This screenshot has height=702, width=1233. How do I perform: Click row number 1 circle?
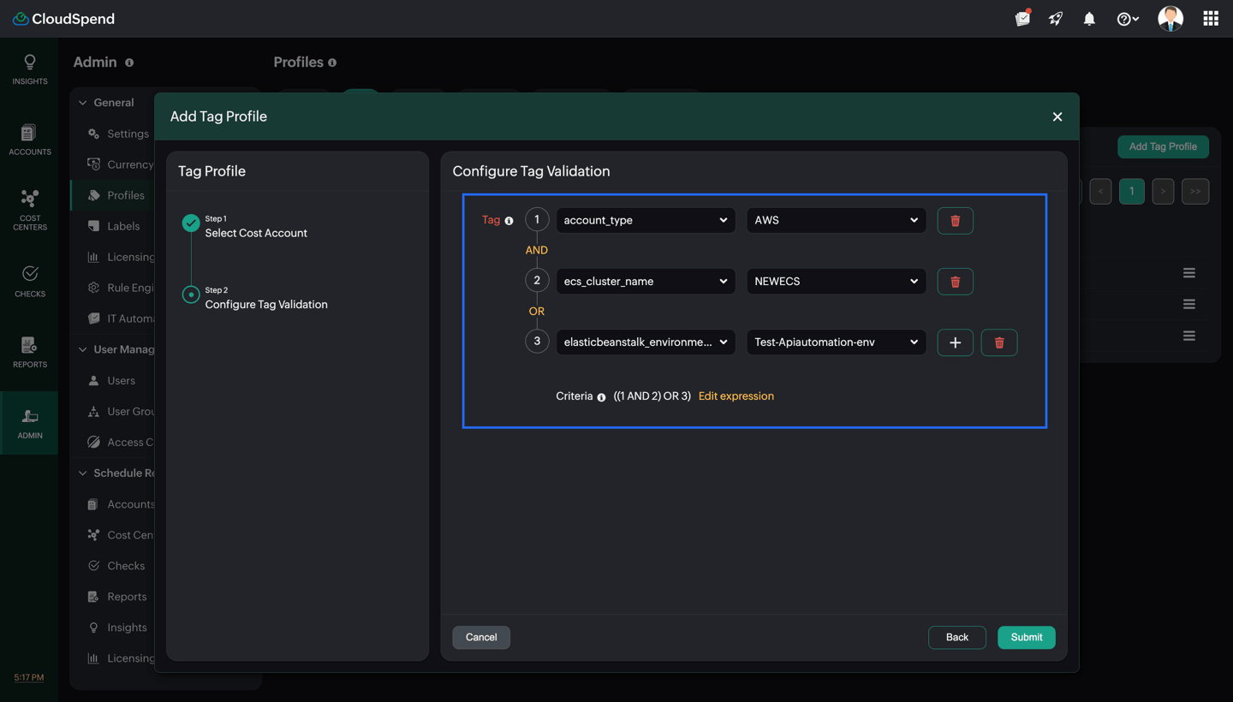click(537, 220)
